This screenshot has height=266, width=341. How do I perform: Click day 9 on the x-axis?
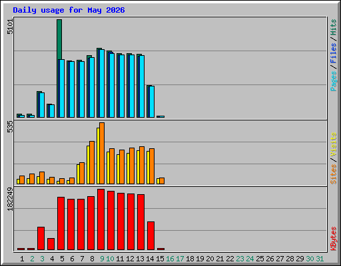click(x=102, y=259)
